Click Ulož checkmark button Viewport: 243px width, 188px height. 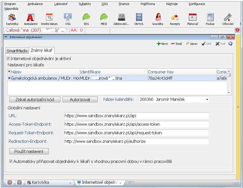(x=206, y=44)
